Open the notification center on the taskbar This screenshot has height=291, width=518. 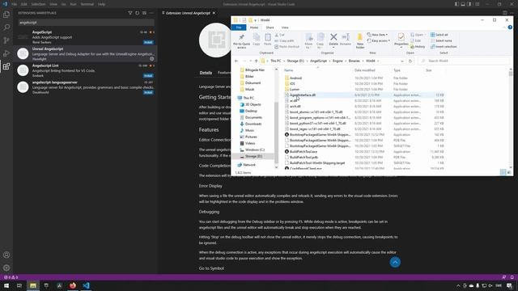(x=509, y=285)
